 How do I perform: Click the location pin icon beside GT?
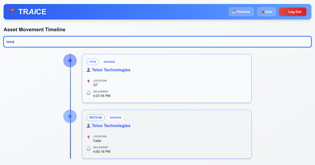pos(89,82)
